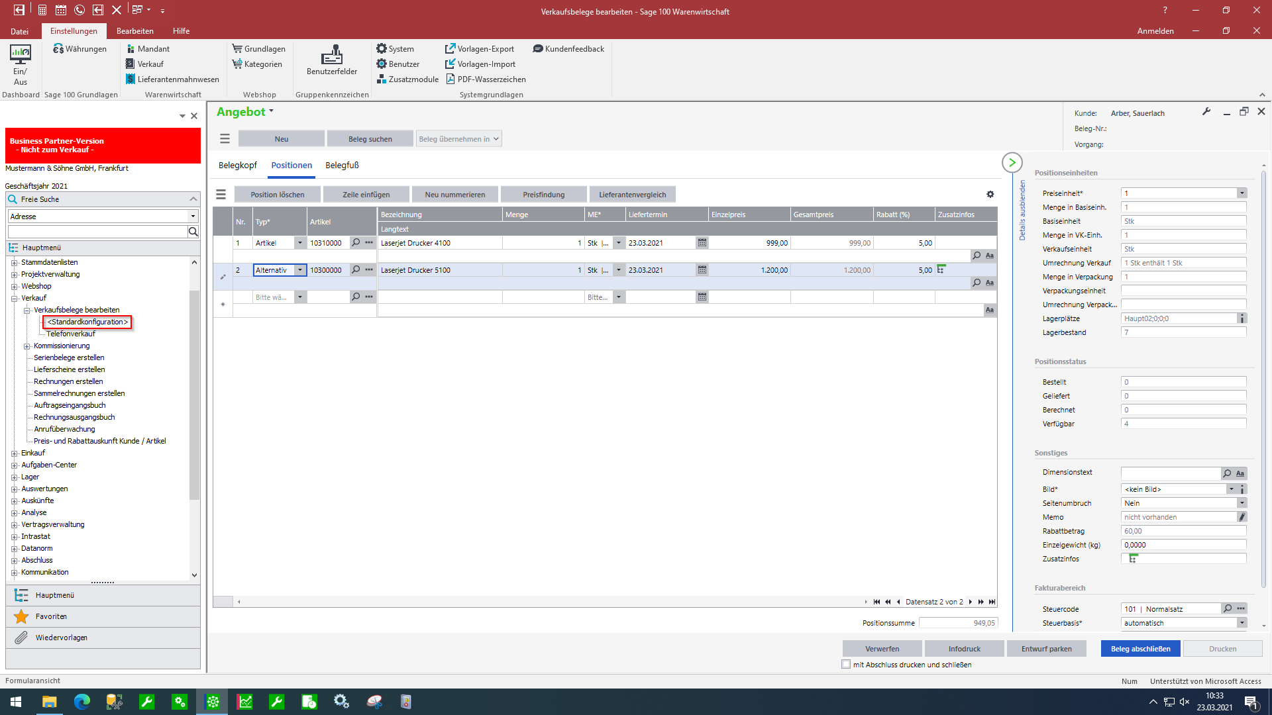Image resolution: width=1272 pixels, height=715 pixels.
Task: Open Steuerbasis dropdown
Action: coord(1242,623)
